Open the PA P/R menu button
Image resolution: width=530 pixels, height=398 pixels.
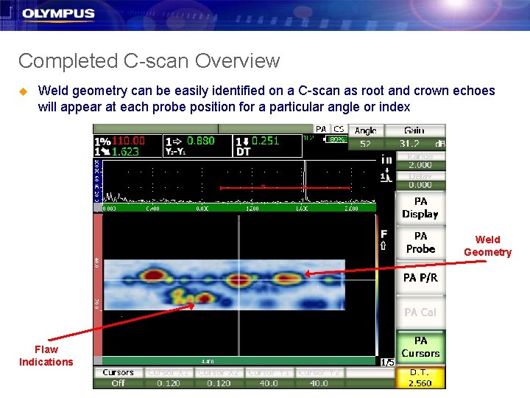pos(420,278)
